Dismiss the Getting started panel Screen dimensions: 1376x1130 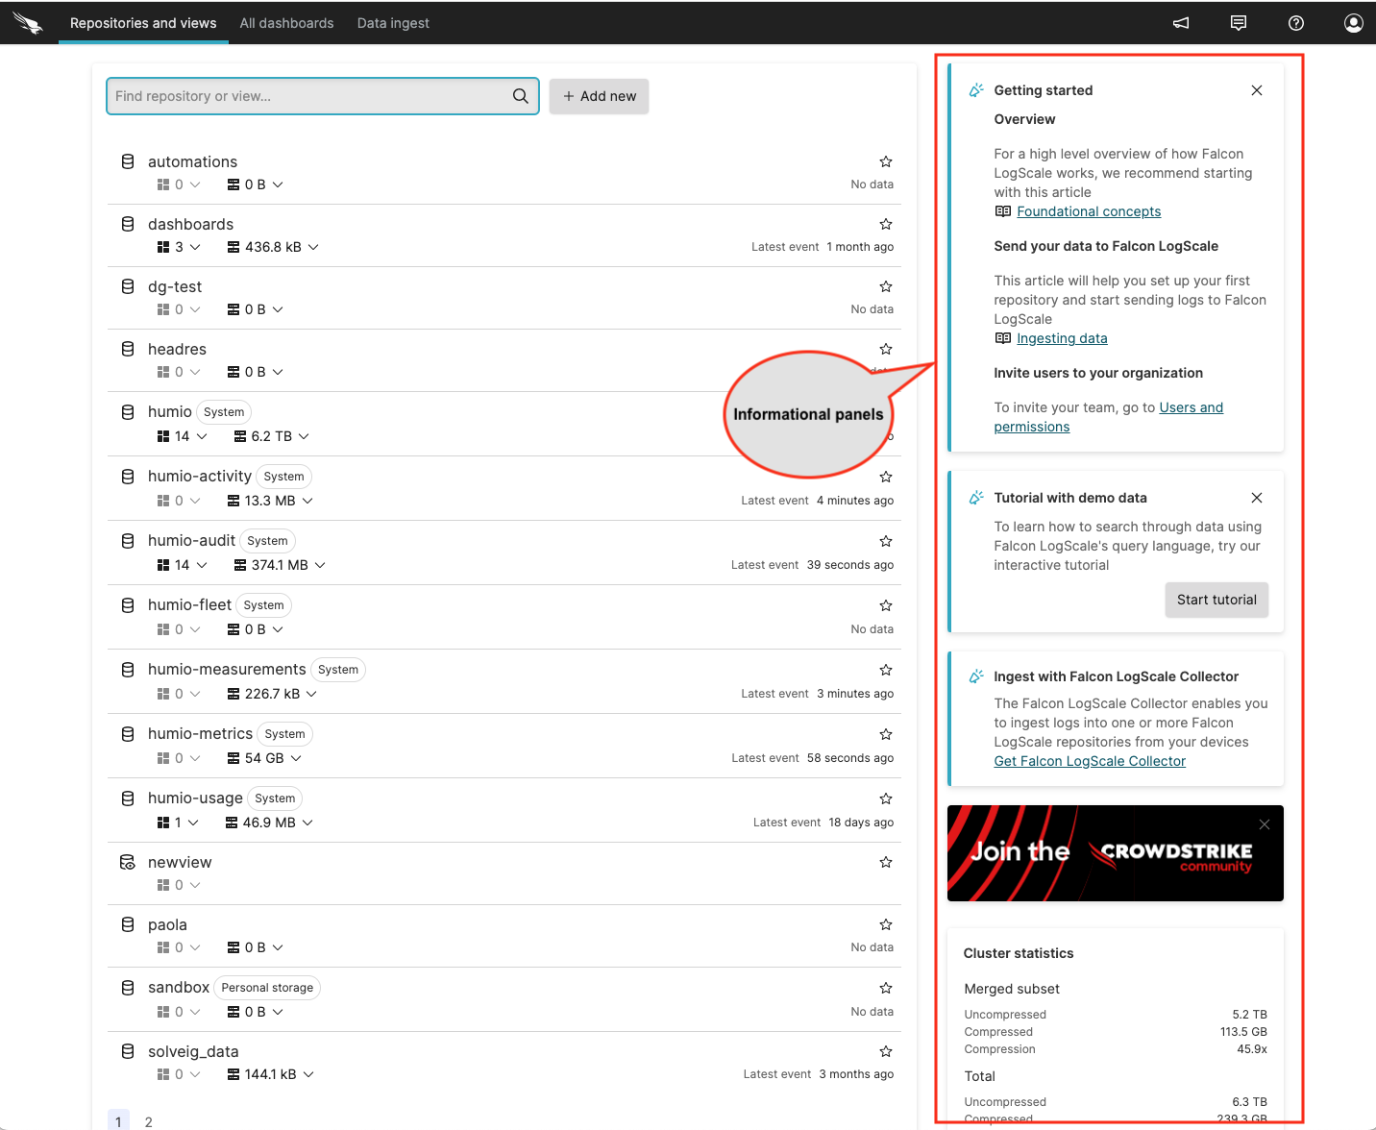(x=1256, y=90)
